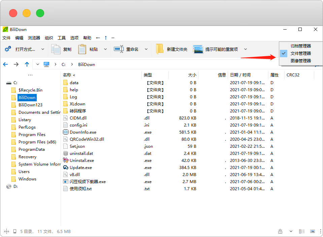This screenshot has width=323, height=237.
Task: Switch to 图像管理器 mode
Action: click(300, 61)
